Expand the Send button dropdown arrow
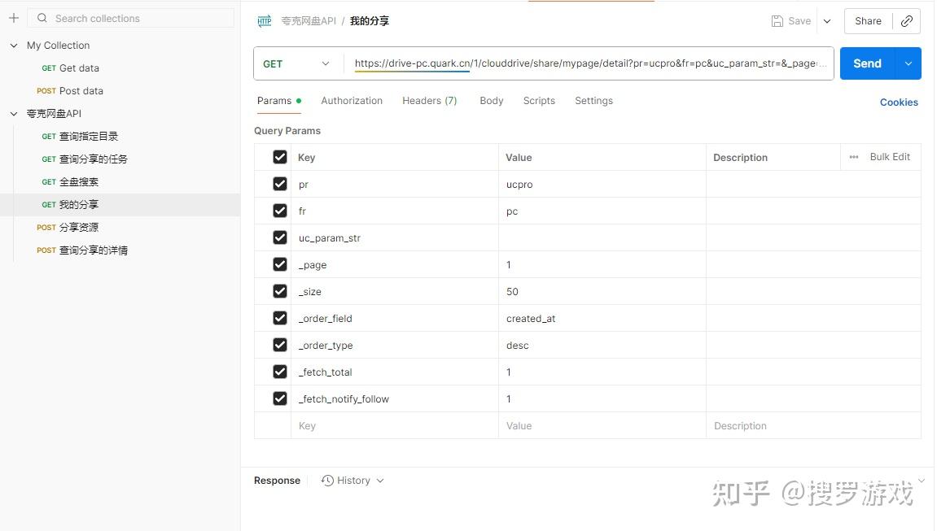This screenshot has width=937, height=531. pyautogui.click(x=908, y=63)
